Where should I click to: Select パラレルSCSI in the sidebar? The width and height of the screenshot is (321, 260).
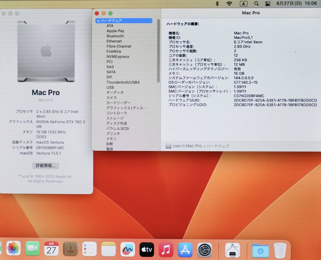point(118,128)
